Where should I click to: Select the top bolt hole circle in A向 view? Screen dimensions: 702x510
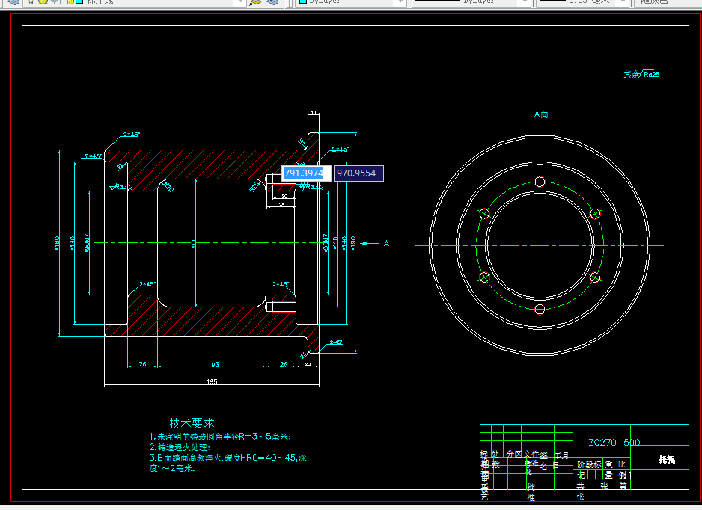click(540, 182)
